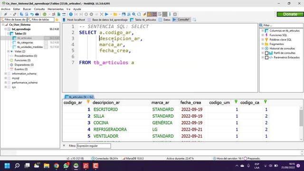Screen dimensions: 304x171
Task: Click the Filter magnifier icon in helpers
Action: pos(261,25)
